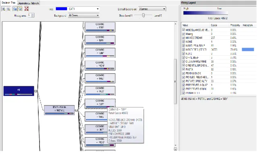Uncheck the PASTA value checkbox

tap(183, 69)
